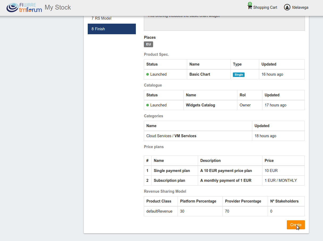Screen dimensions: 323x241
Task: Click the A monthly payment of 1 EUR description
Action: (226, 180)
